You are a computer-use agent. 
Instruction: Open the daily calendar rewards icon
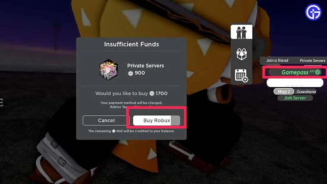coord(242,75)
